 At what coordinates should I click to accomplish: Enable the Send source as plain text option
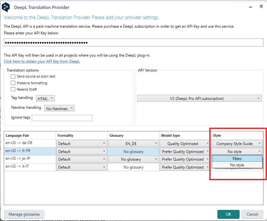13,76
